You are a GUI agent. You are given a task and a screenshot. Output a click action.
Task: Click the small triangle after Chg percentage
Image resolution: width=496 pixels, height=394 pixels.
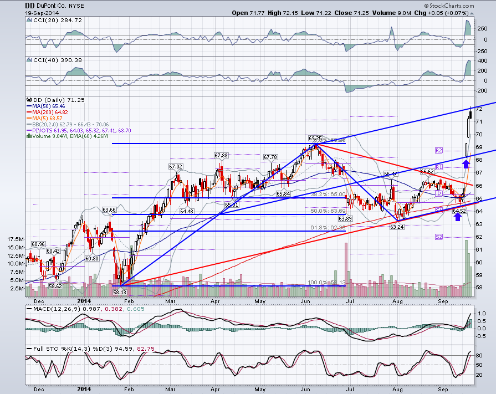tap(472, 13)
